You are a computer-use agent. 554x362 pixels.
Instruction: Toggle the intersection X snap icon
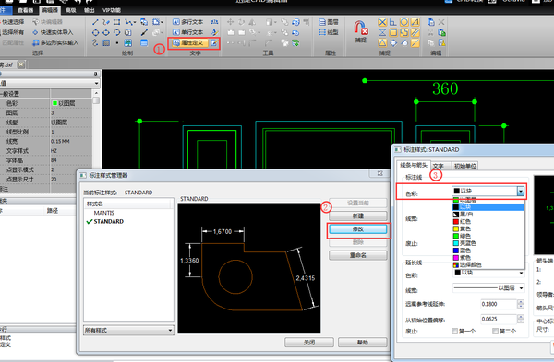(x=382, y=22)
